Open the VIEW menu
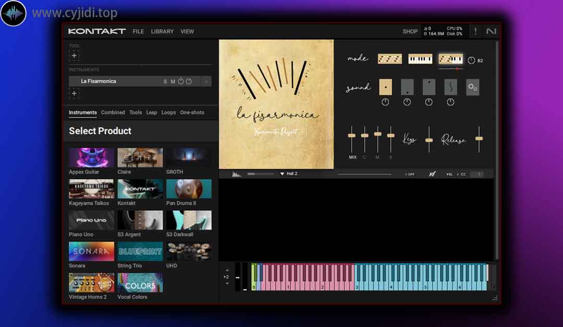Viewport: 563px width, 327px height. tap(187, 32)
